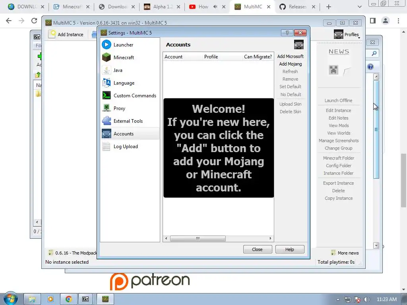
Task: Switch to the DOWNLOAD browser tab
Action: tap(26, 7)
